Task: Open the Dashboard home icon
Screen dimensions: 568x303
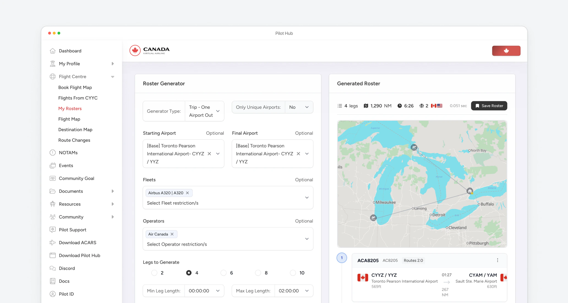Action: 53,51
